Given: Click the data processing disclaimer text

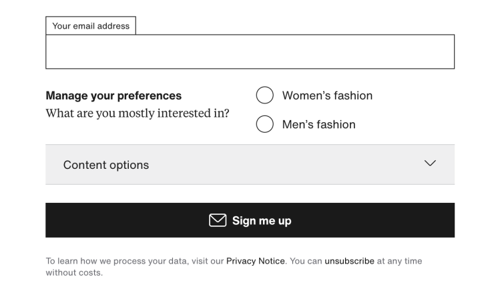Looking at the screenshot, I should [134, 261].
